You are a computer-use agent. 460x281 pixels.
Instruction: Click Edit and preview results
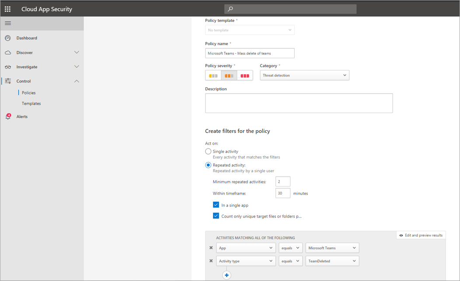coord(421,235)
